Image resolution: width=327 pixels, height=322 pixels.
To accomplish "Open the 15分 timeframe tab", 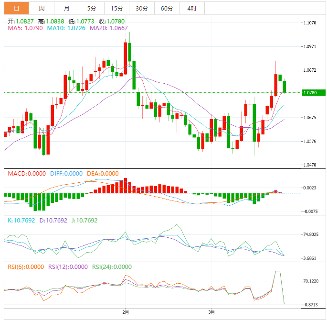I will click(x=116, y=8).
